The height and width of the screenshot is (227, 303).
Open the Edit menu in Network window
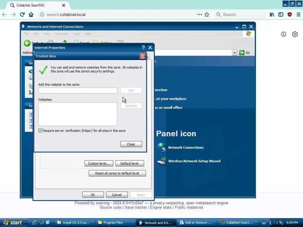(x=36, y=34)
